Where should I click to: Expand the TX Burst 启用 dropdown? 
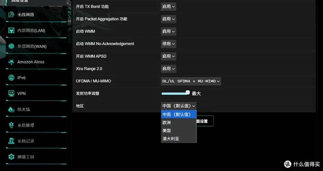pos(168,7)
